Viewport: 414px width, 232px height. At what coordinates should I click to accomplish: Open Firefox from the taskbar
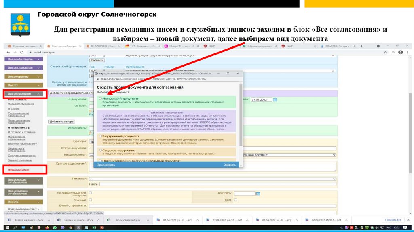coord(47,228)
